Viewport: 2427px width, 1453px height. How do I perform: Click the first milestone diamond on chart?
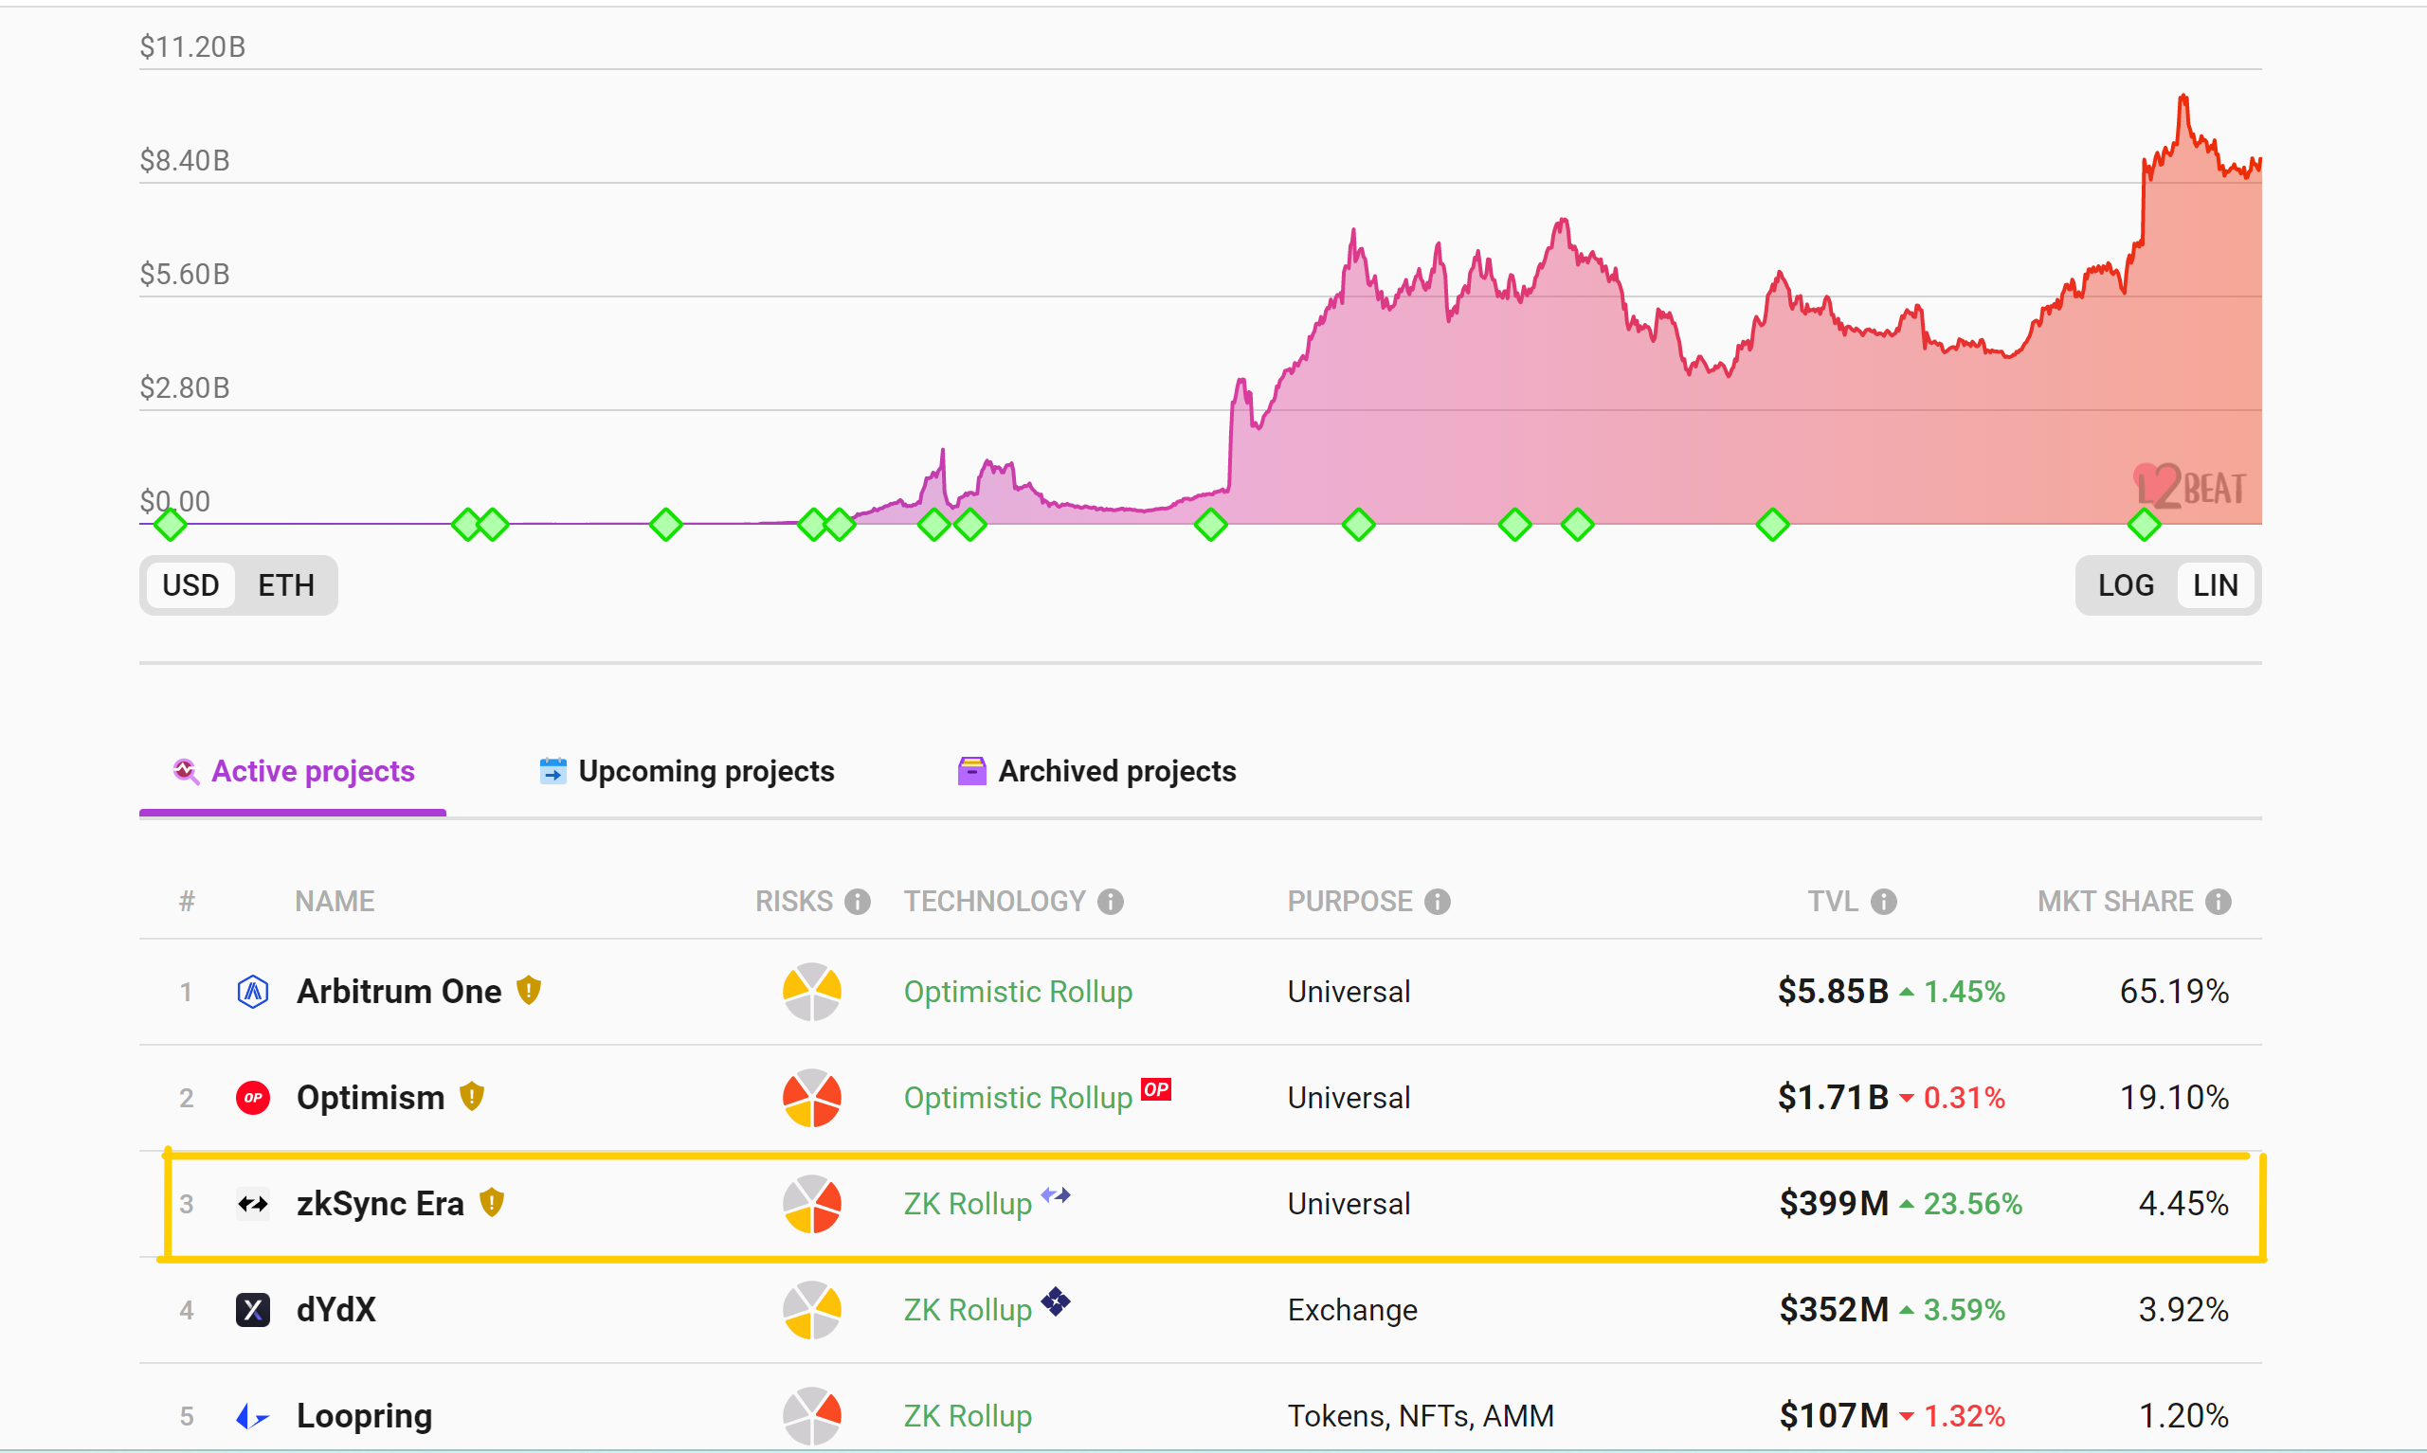pos(172,525)
